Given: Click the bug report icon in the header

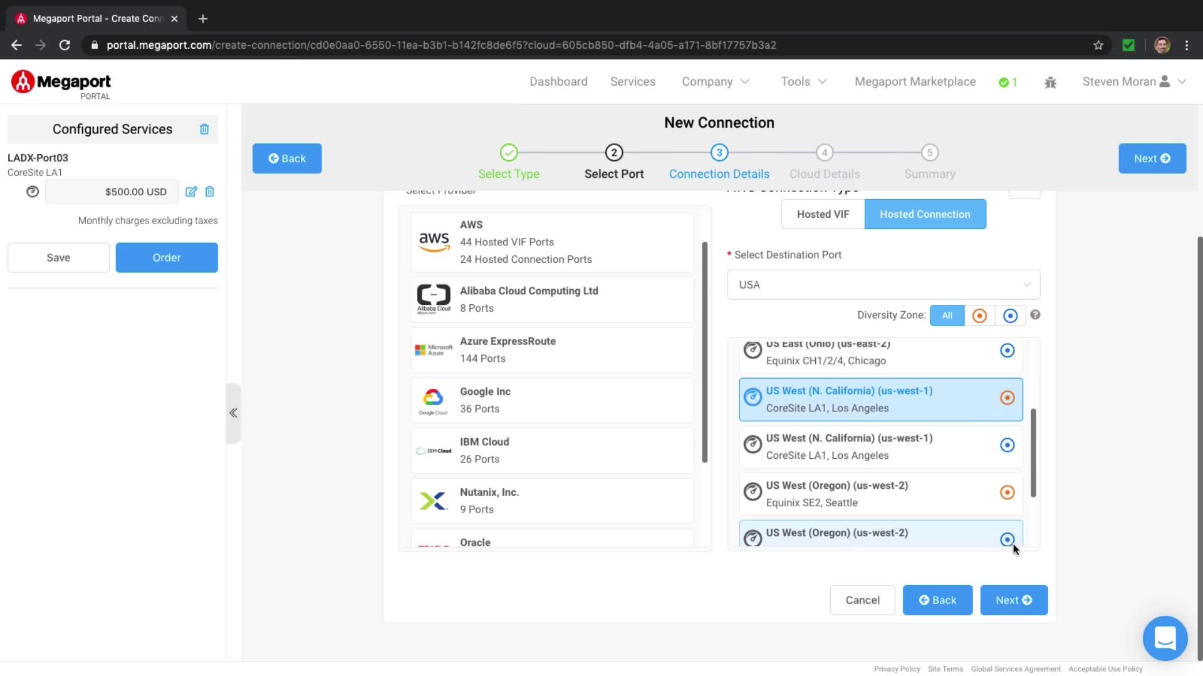Looking at the screenshot, I should pos(1051,82).
